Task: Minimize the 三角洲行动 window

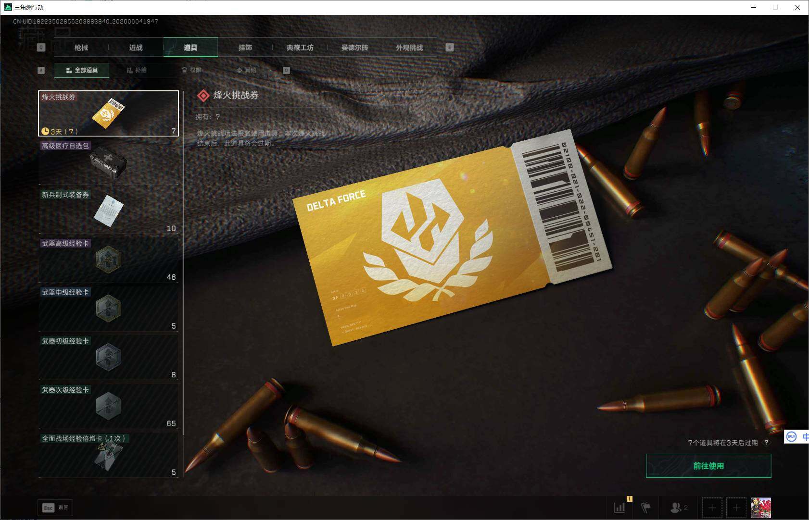Action: click(754, 7)
